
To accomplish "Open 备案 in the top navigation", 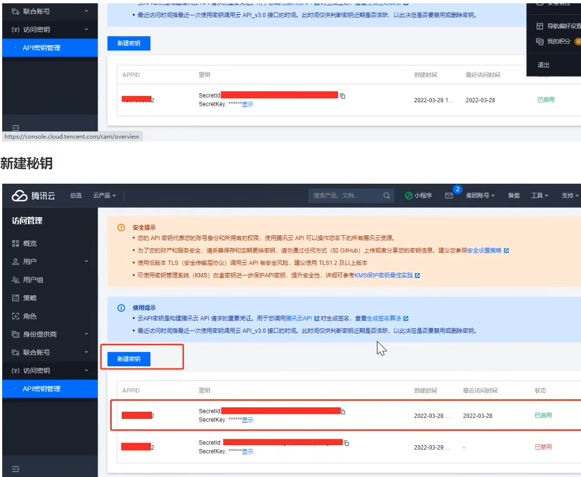I will [x=514, y=196].
